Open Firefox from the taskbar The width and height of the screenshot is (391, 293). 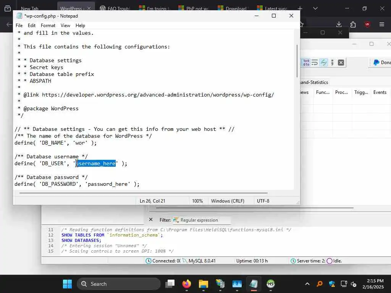tap(186, 284)
